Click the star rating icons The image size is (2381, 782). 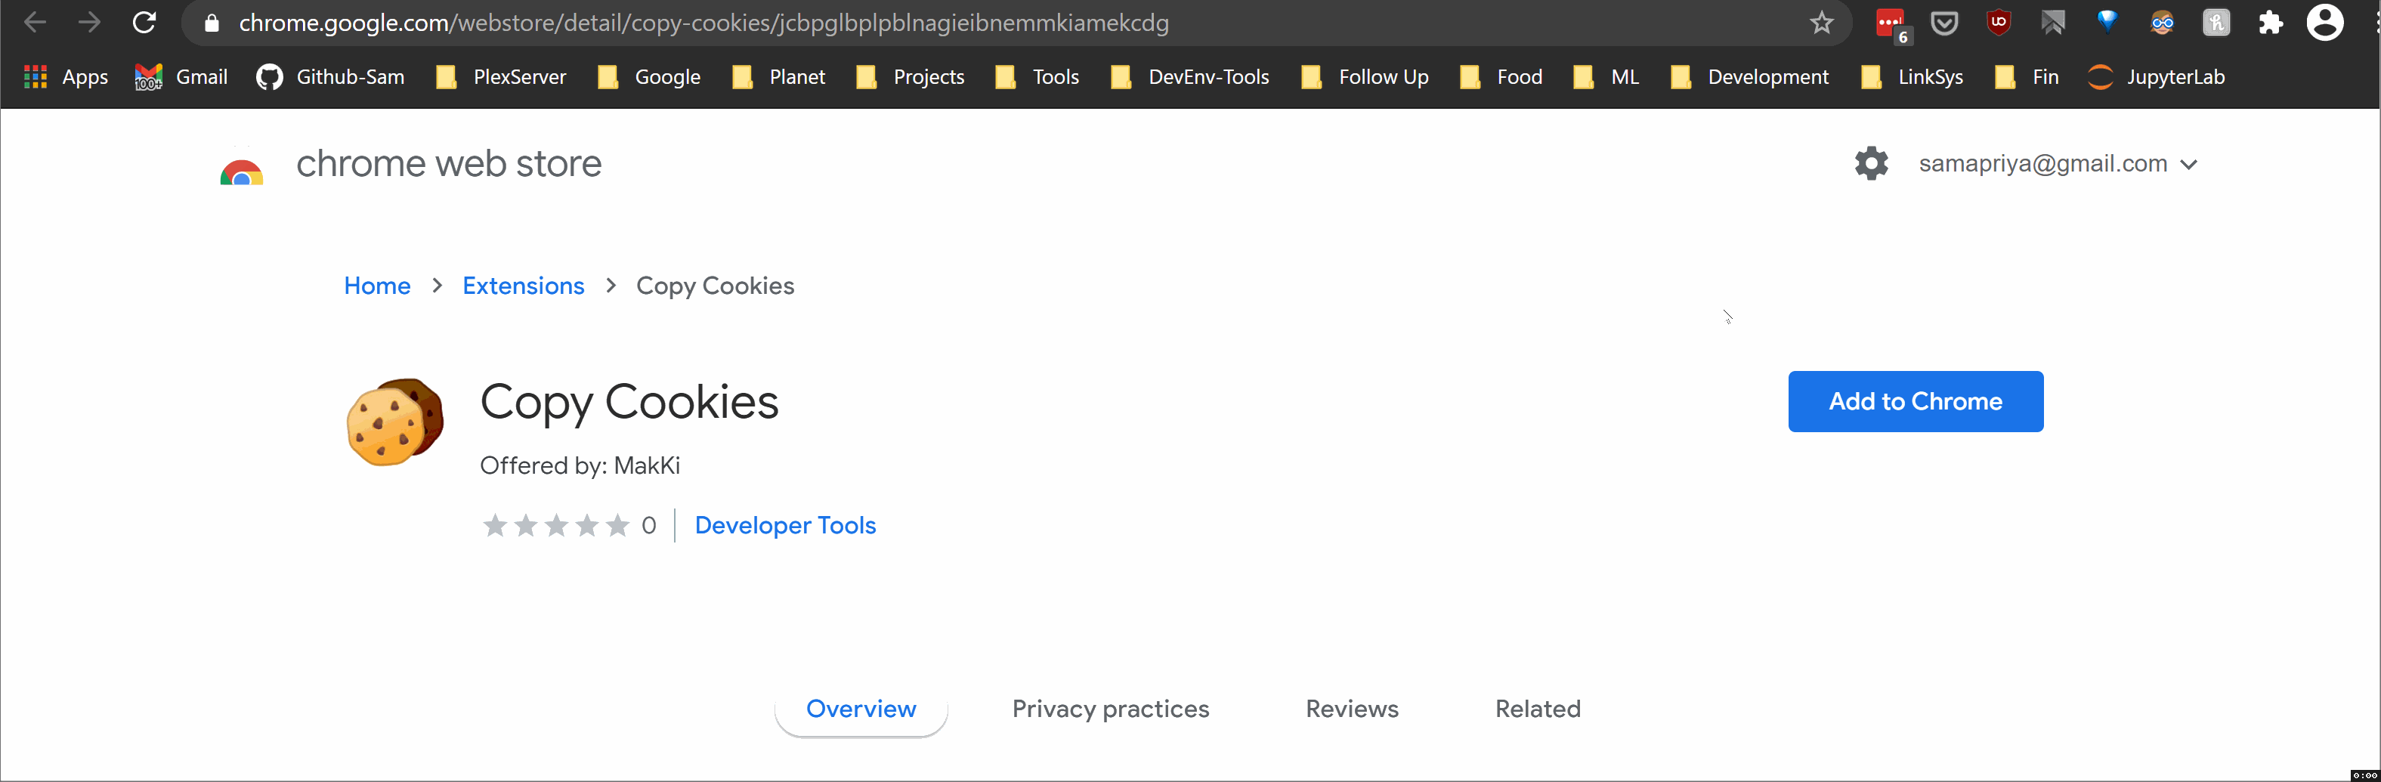click(x=555, y=525)
